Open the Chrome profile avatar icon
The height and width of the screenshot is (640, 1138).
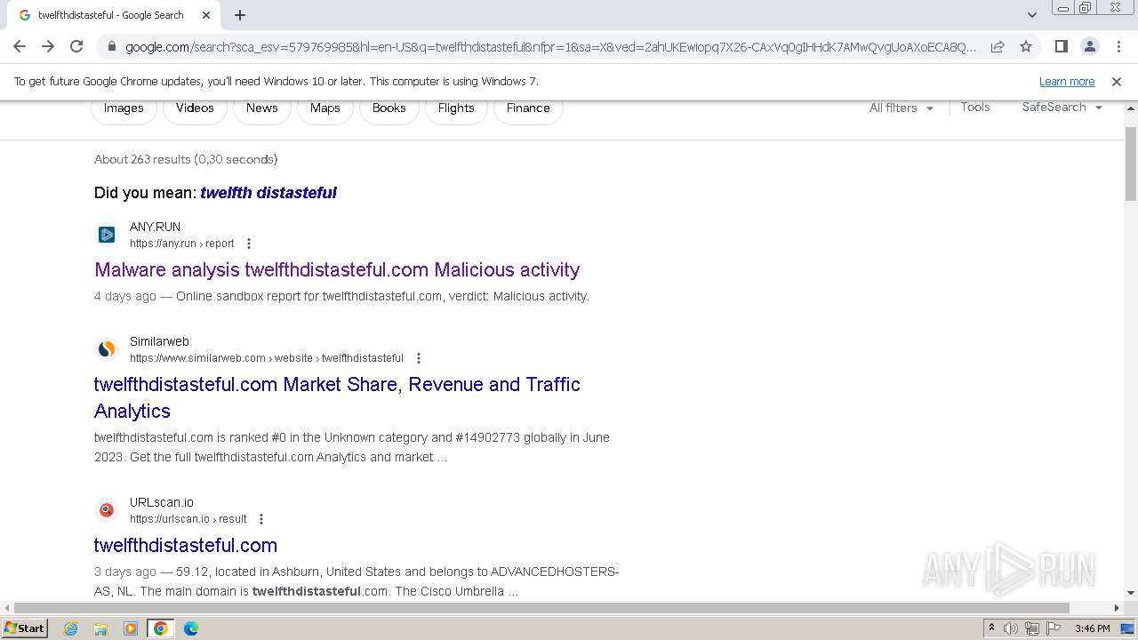[1089, 46]
